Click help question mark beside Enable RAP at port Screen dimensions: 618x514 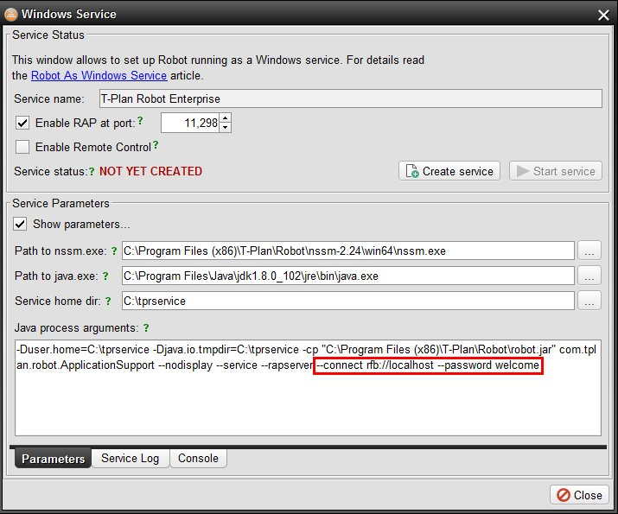click(x=140, y=120)
